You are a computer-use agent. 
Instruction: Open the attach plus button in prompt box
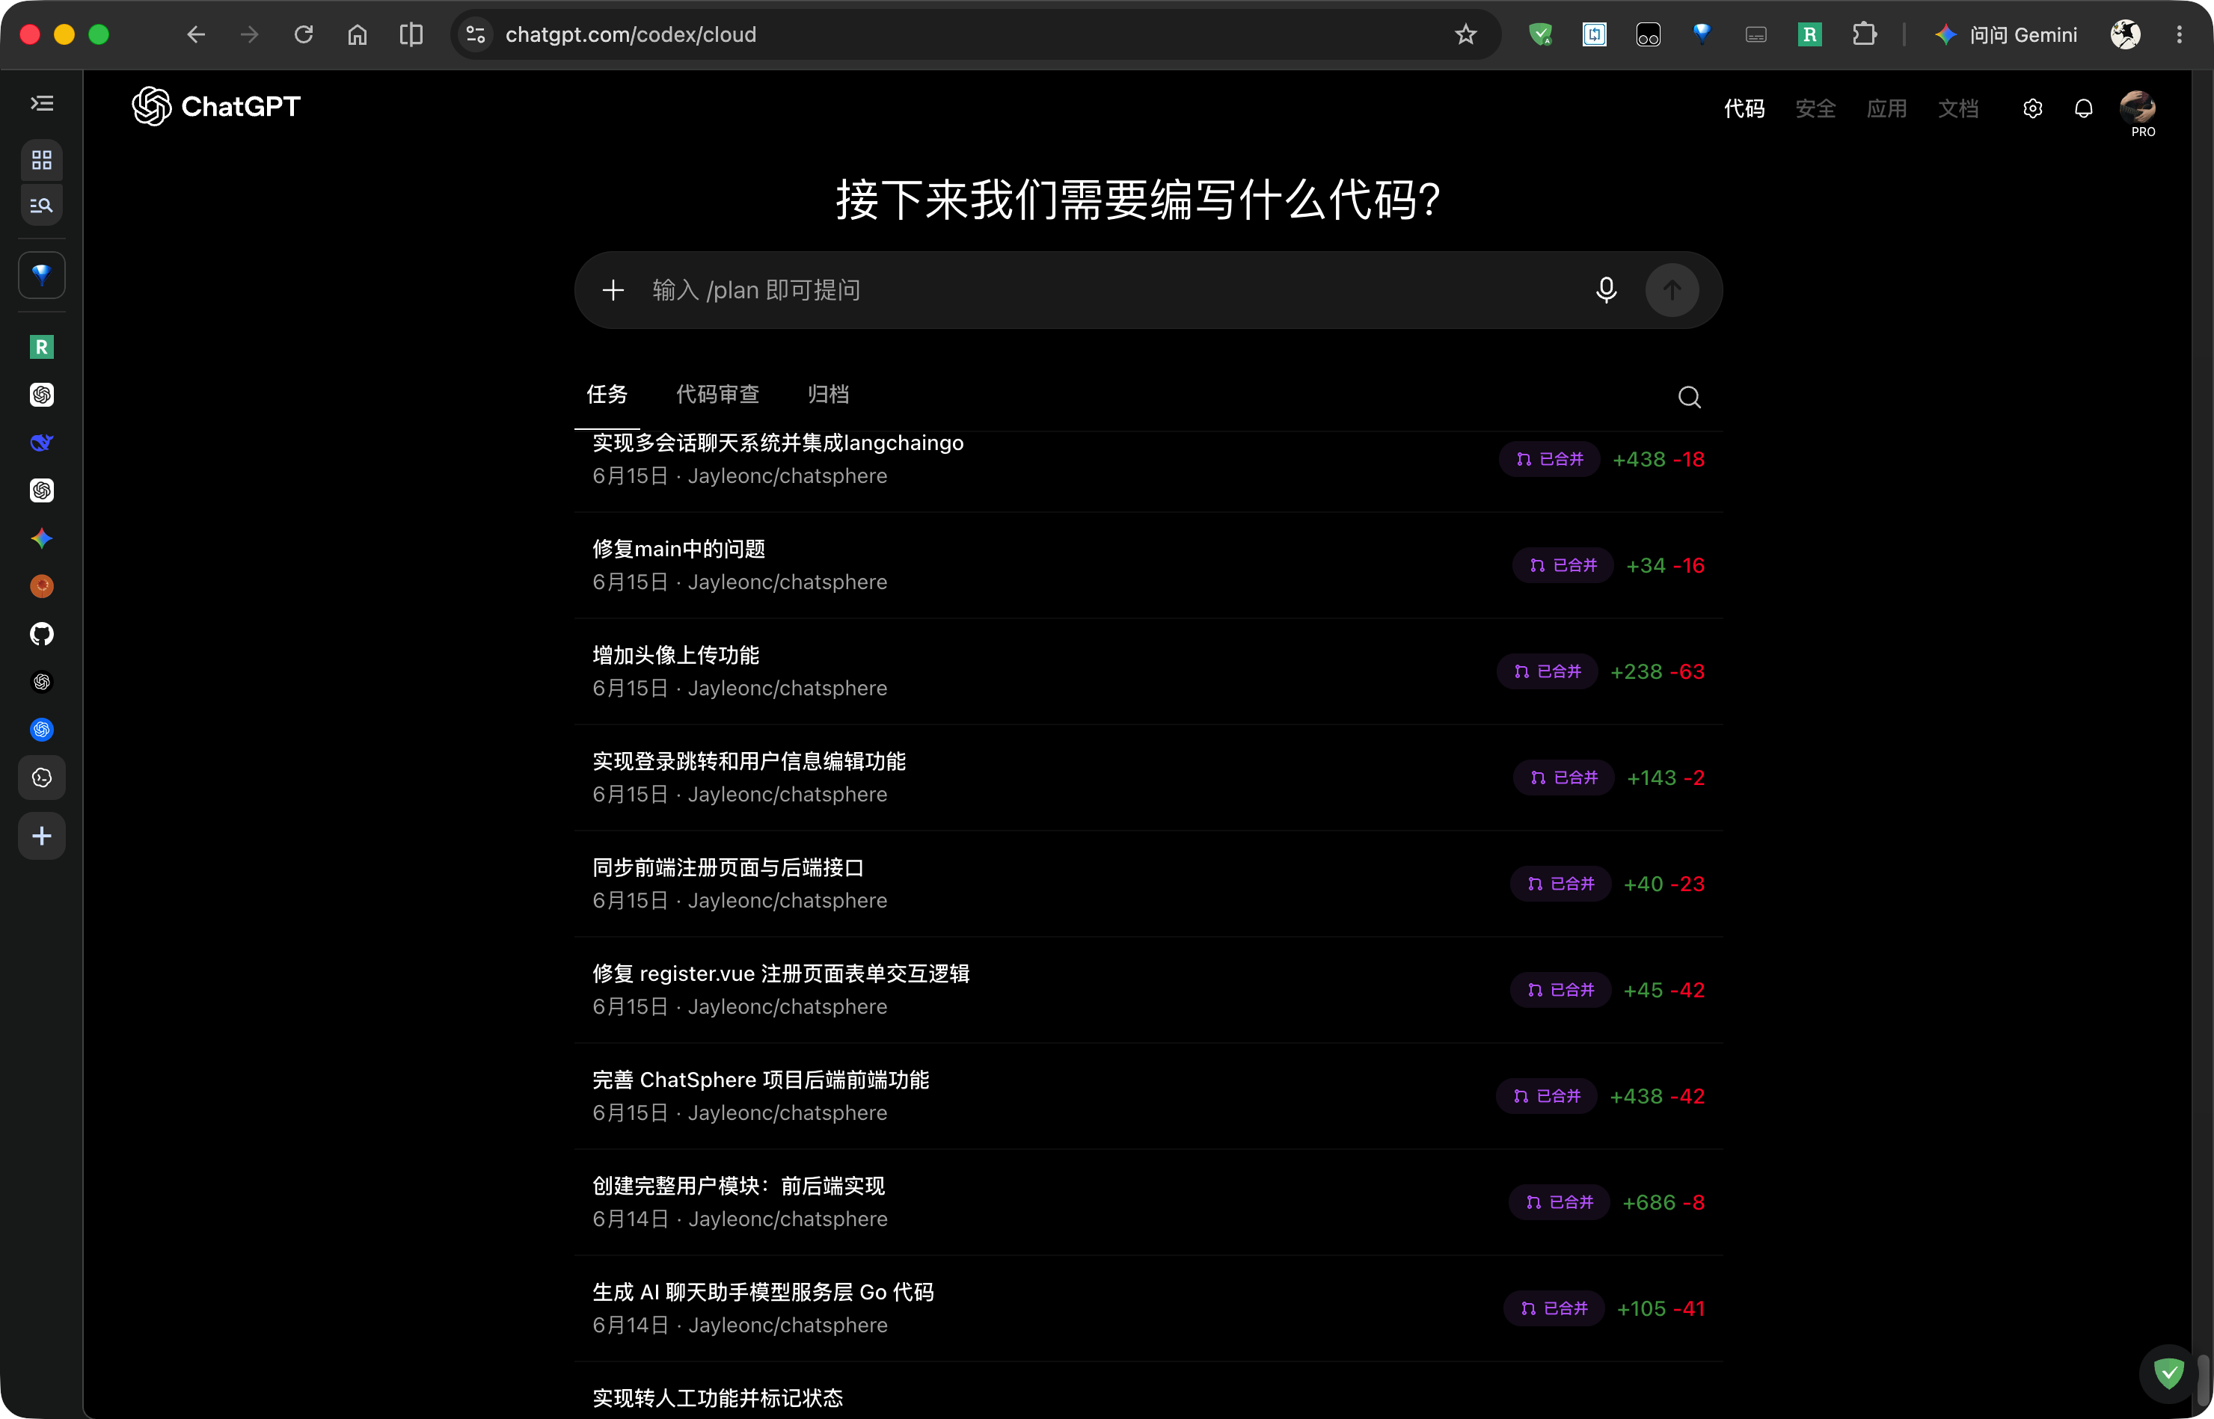tap(613, 290)
